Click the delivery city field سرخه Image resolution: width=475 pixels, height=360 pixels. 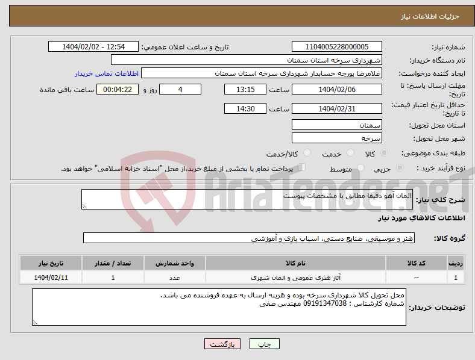pyautogui.click(x=336, y=138)
